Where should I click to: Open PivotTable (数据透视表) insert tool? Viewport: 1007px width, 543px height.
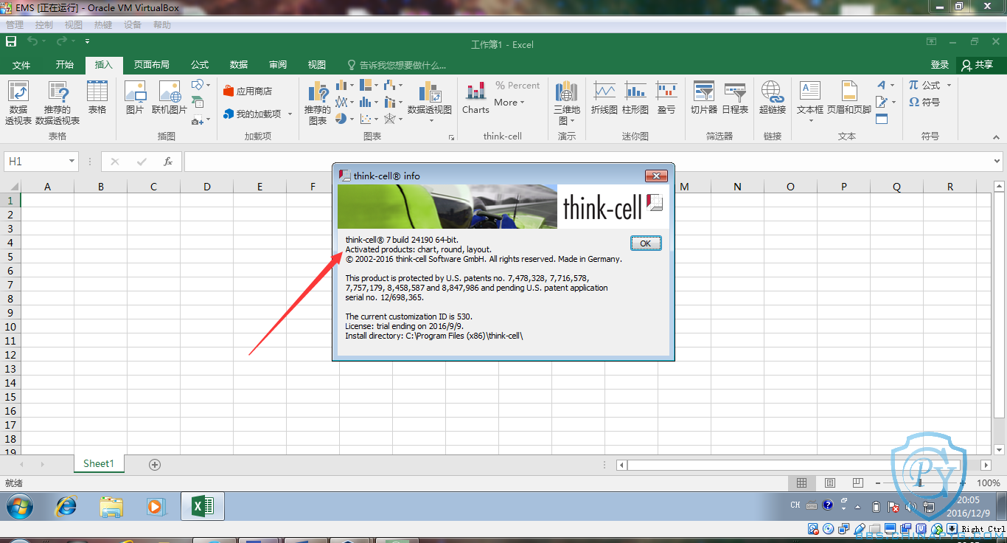(18, 103)
